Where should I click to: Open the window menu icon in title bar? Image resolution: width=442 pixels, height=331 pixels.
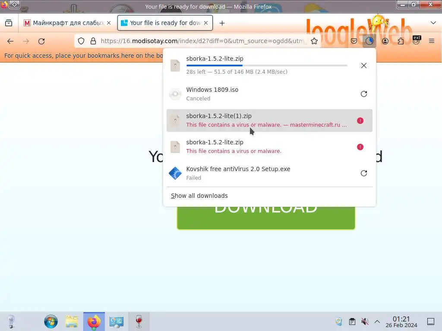coord(14,4)
